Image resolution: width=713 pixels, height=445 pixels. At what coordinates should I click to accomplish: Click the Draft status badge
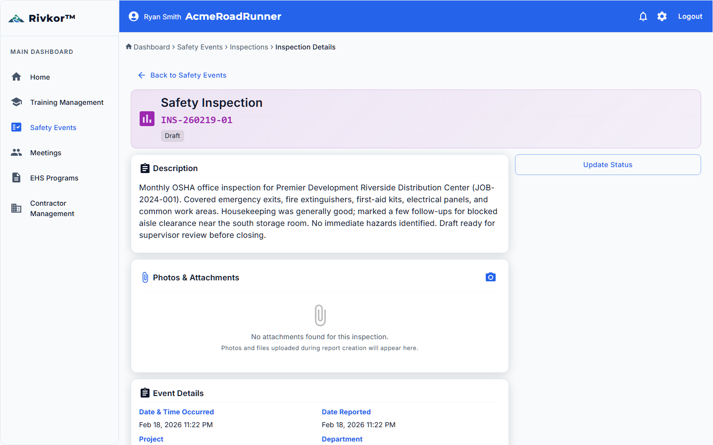(x=172, y=135)
